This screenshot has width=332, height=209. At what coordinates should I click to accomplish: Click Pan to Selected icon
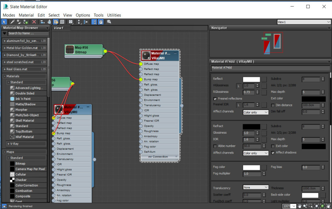click(x=328, y=206)
